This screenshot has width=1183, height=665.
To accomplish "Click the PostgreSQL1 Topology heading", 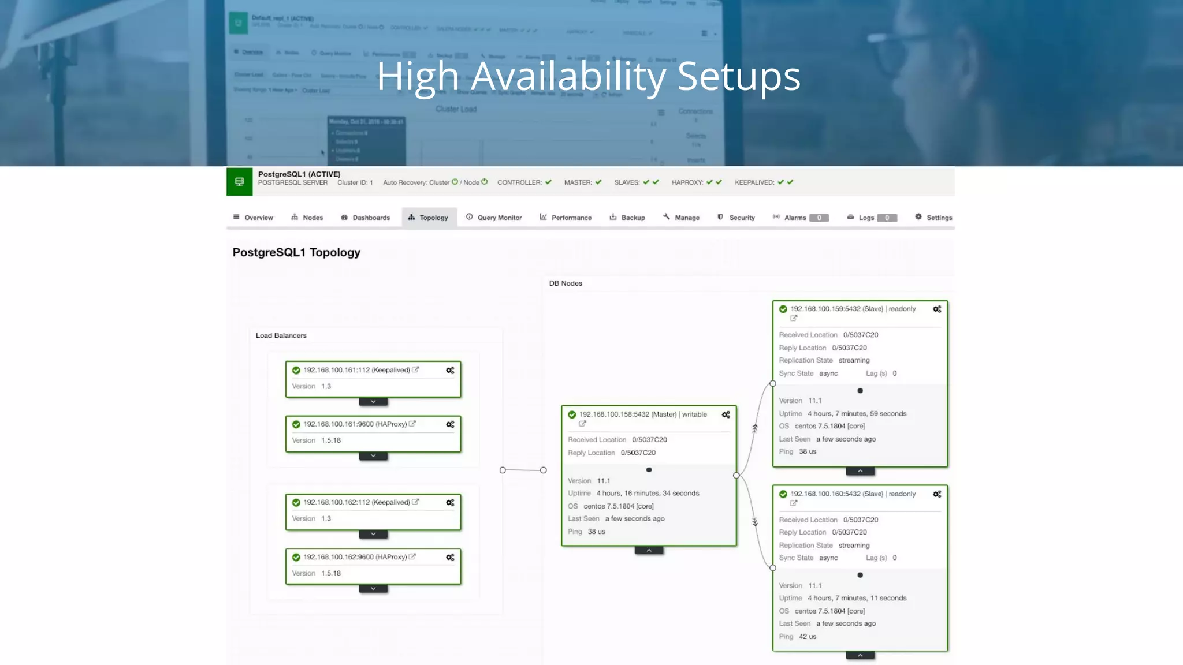I will (296, 252).
